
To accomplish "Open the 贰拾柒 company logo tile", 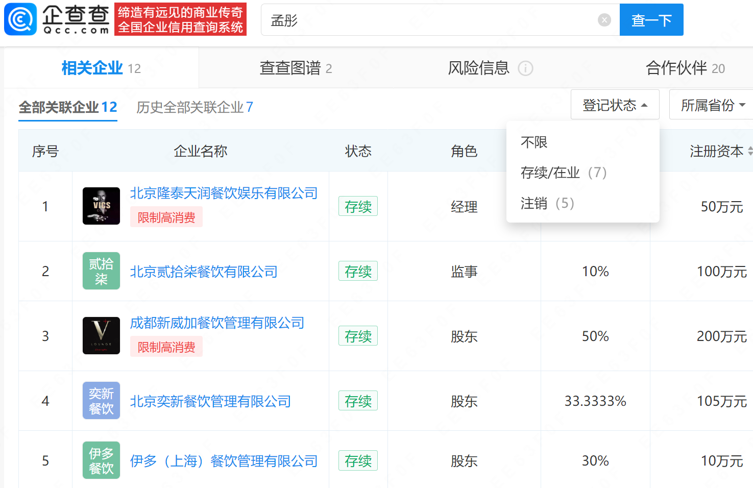I will click(101, 271).
